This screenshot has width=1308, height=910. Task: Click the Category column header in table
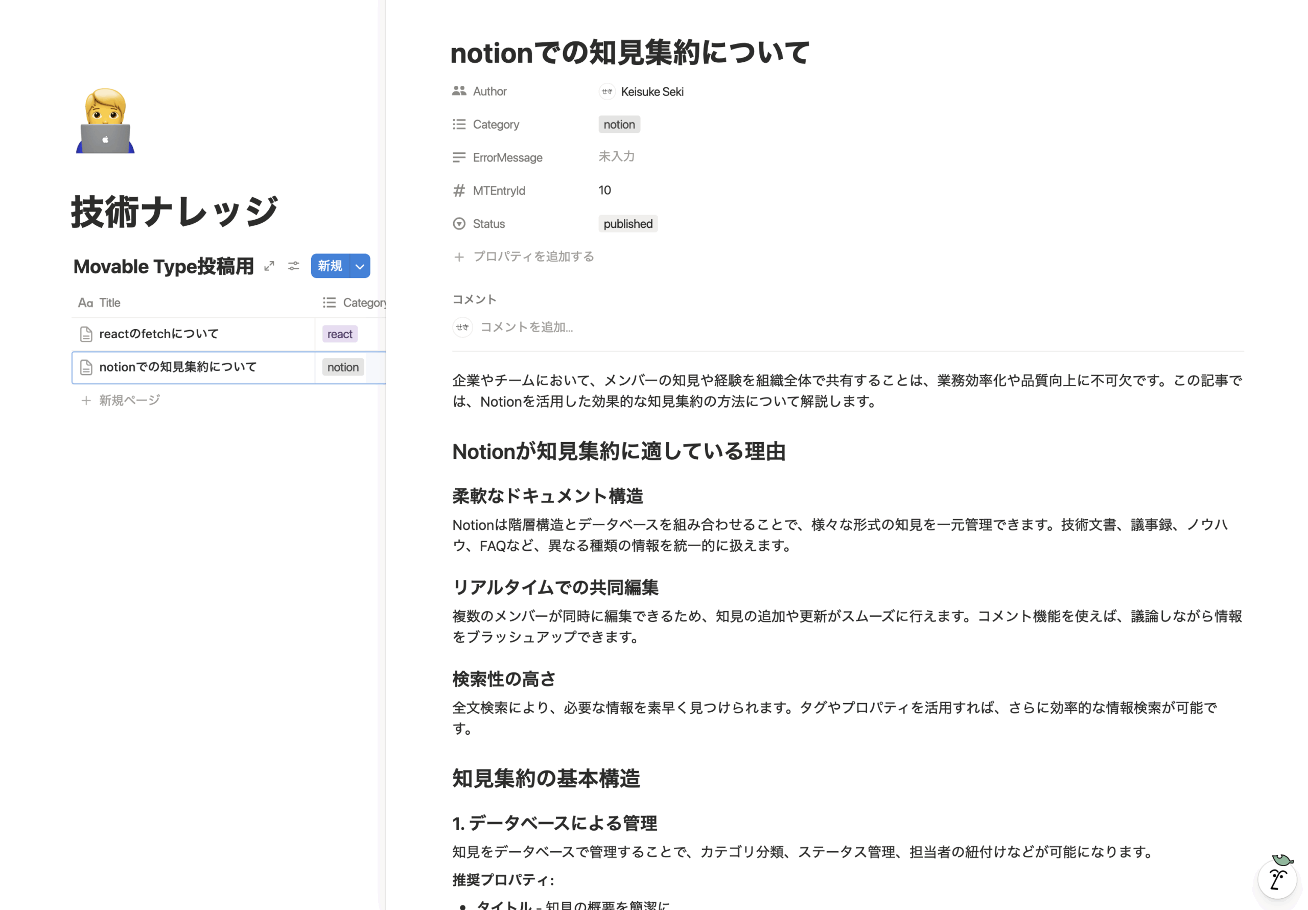[363, 303]
